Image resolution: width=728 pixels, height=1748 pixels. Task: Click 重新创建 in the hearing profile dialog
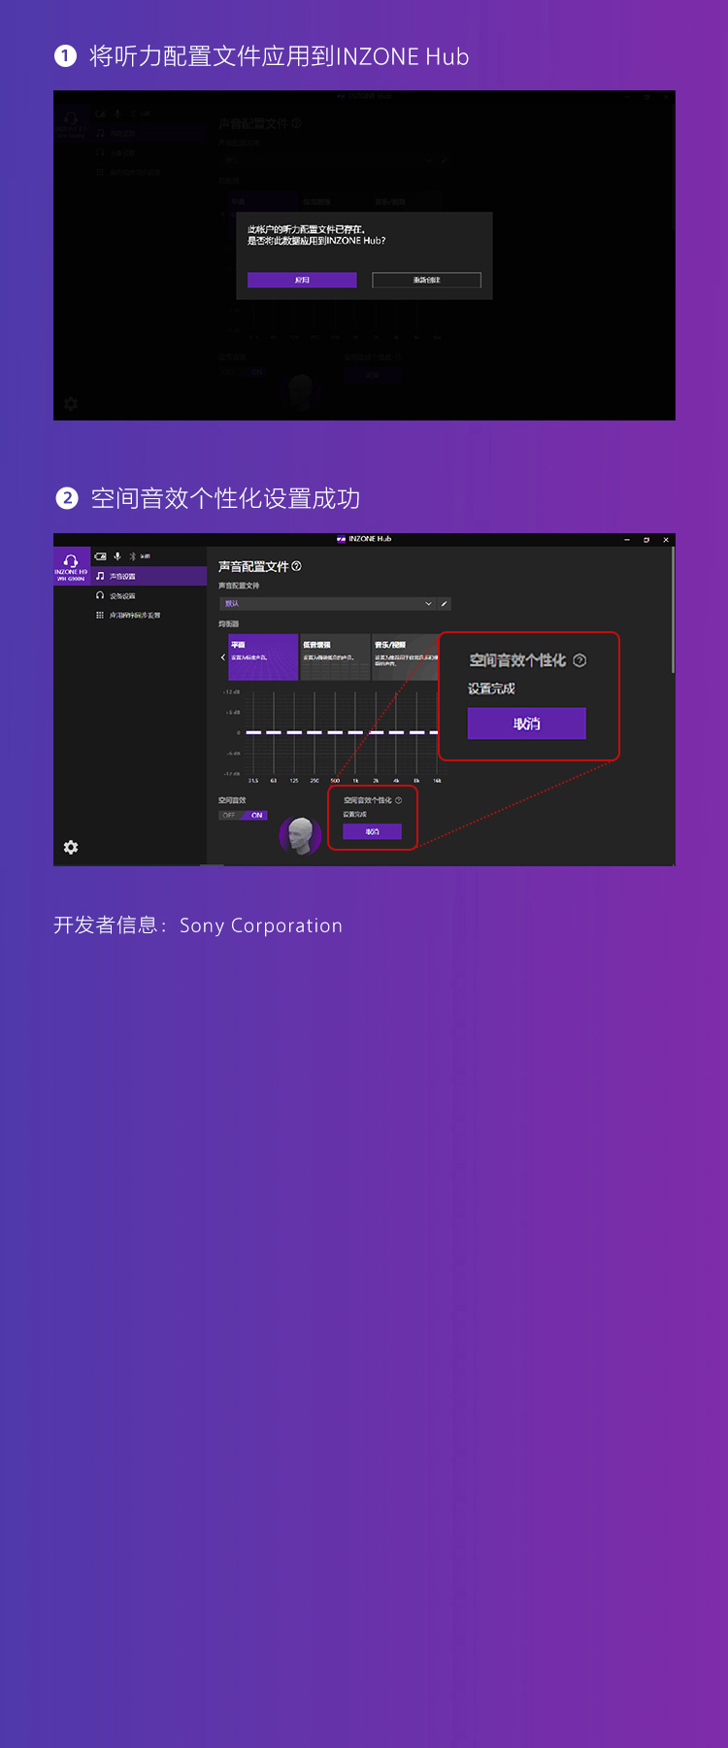coord(426,280)
